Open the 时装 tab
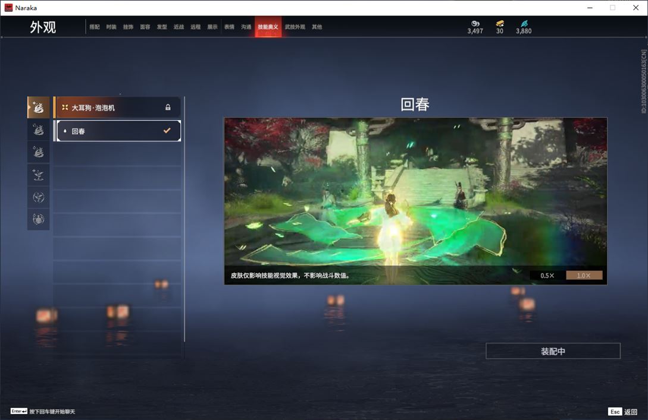Image resolution: width=648 pixels, height=420 pixels. coord(111,27)
